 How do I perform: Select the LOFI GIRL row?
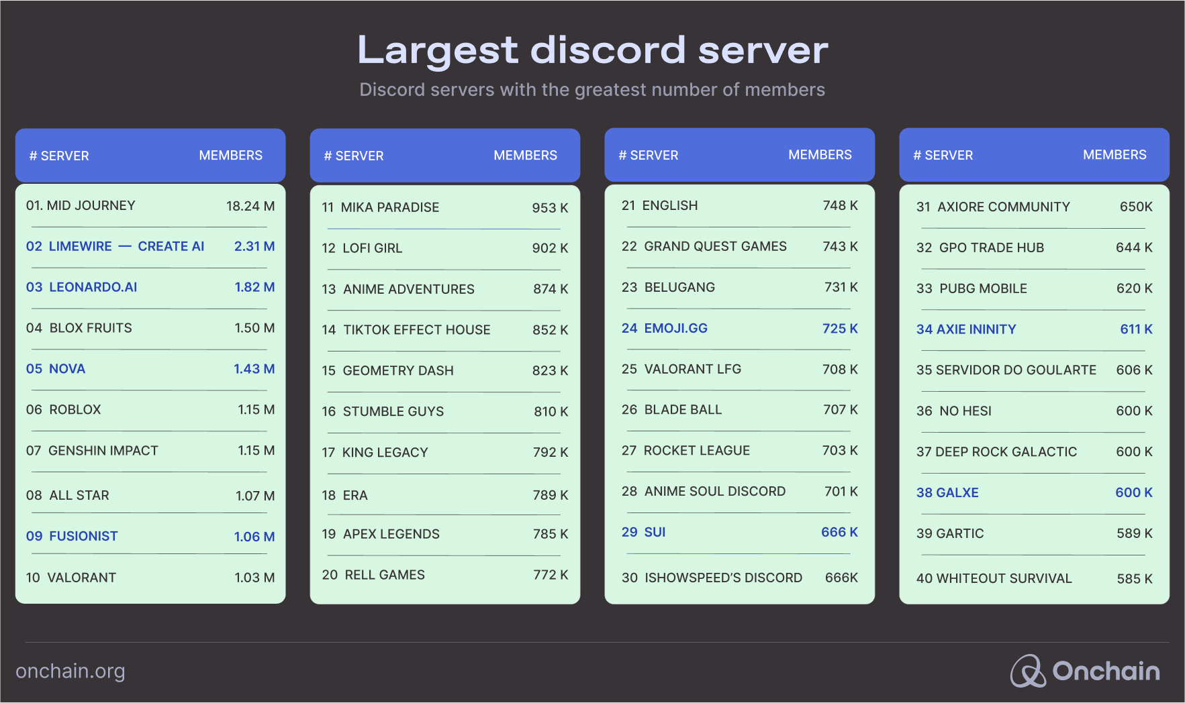point(445,248)
